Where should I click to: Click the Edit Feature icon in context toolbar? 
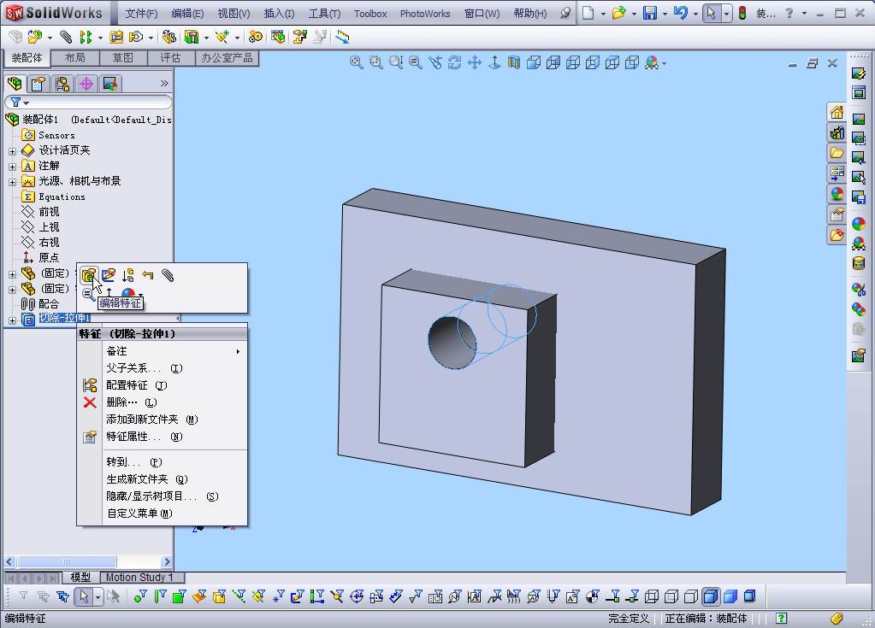pos(89,275)
